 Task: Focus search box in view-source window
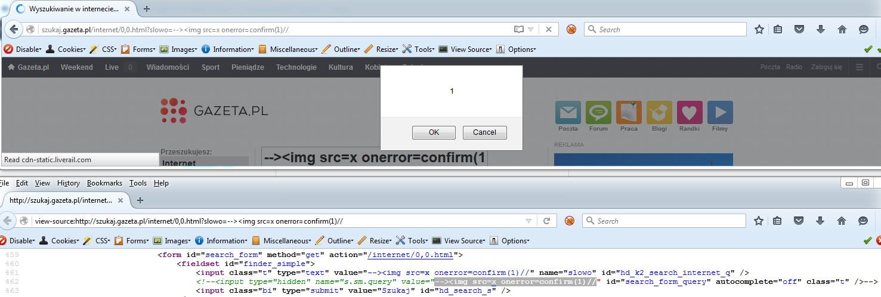pyautogui.click(x=663, y=221)
